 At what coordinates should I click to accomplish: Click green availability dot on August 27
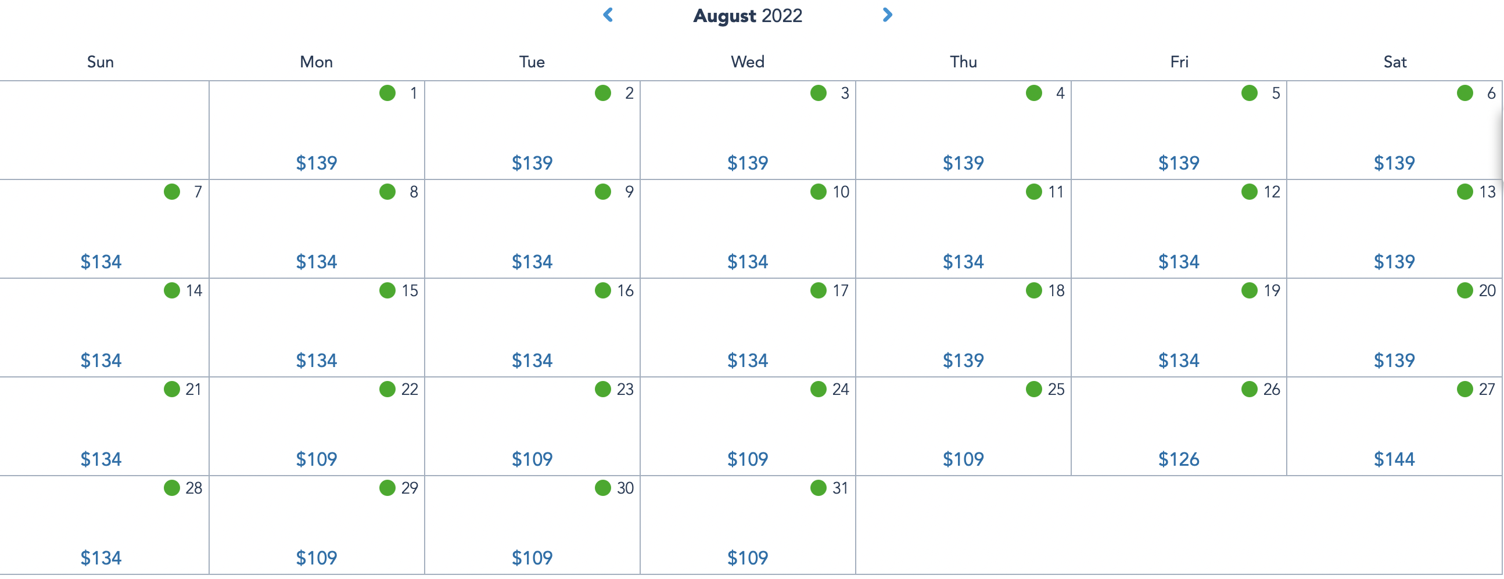coord(1464,389)
